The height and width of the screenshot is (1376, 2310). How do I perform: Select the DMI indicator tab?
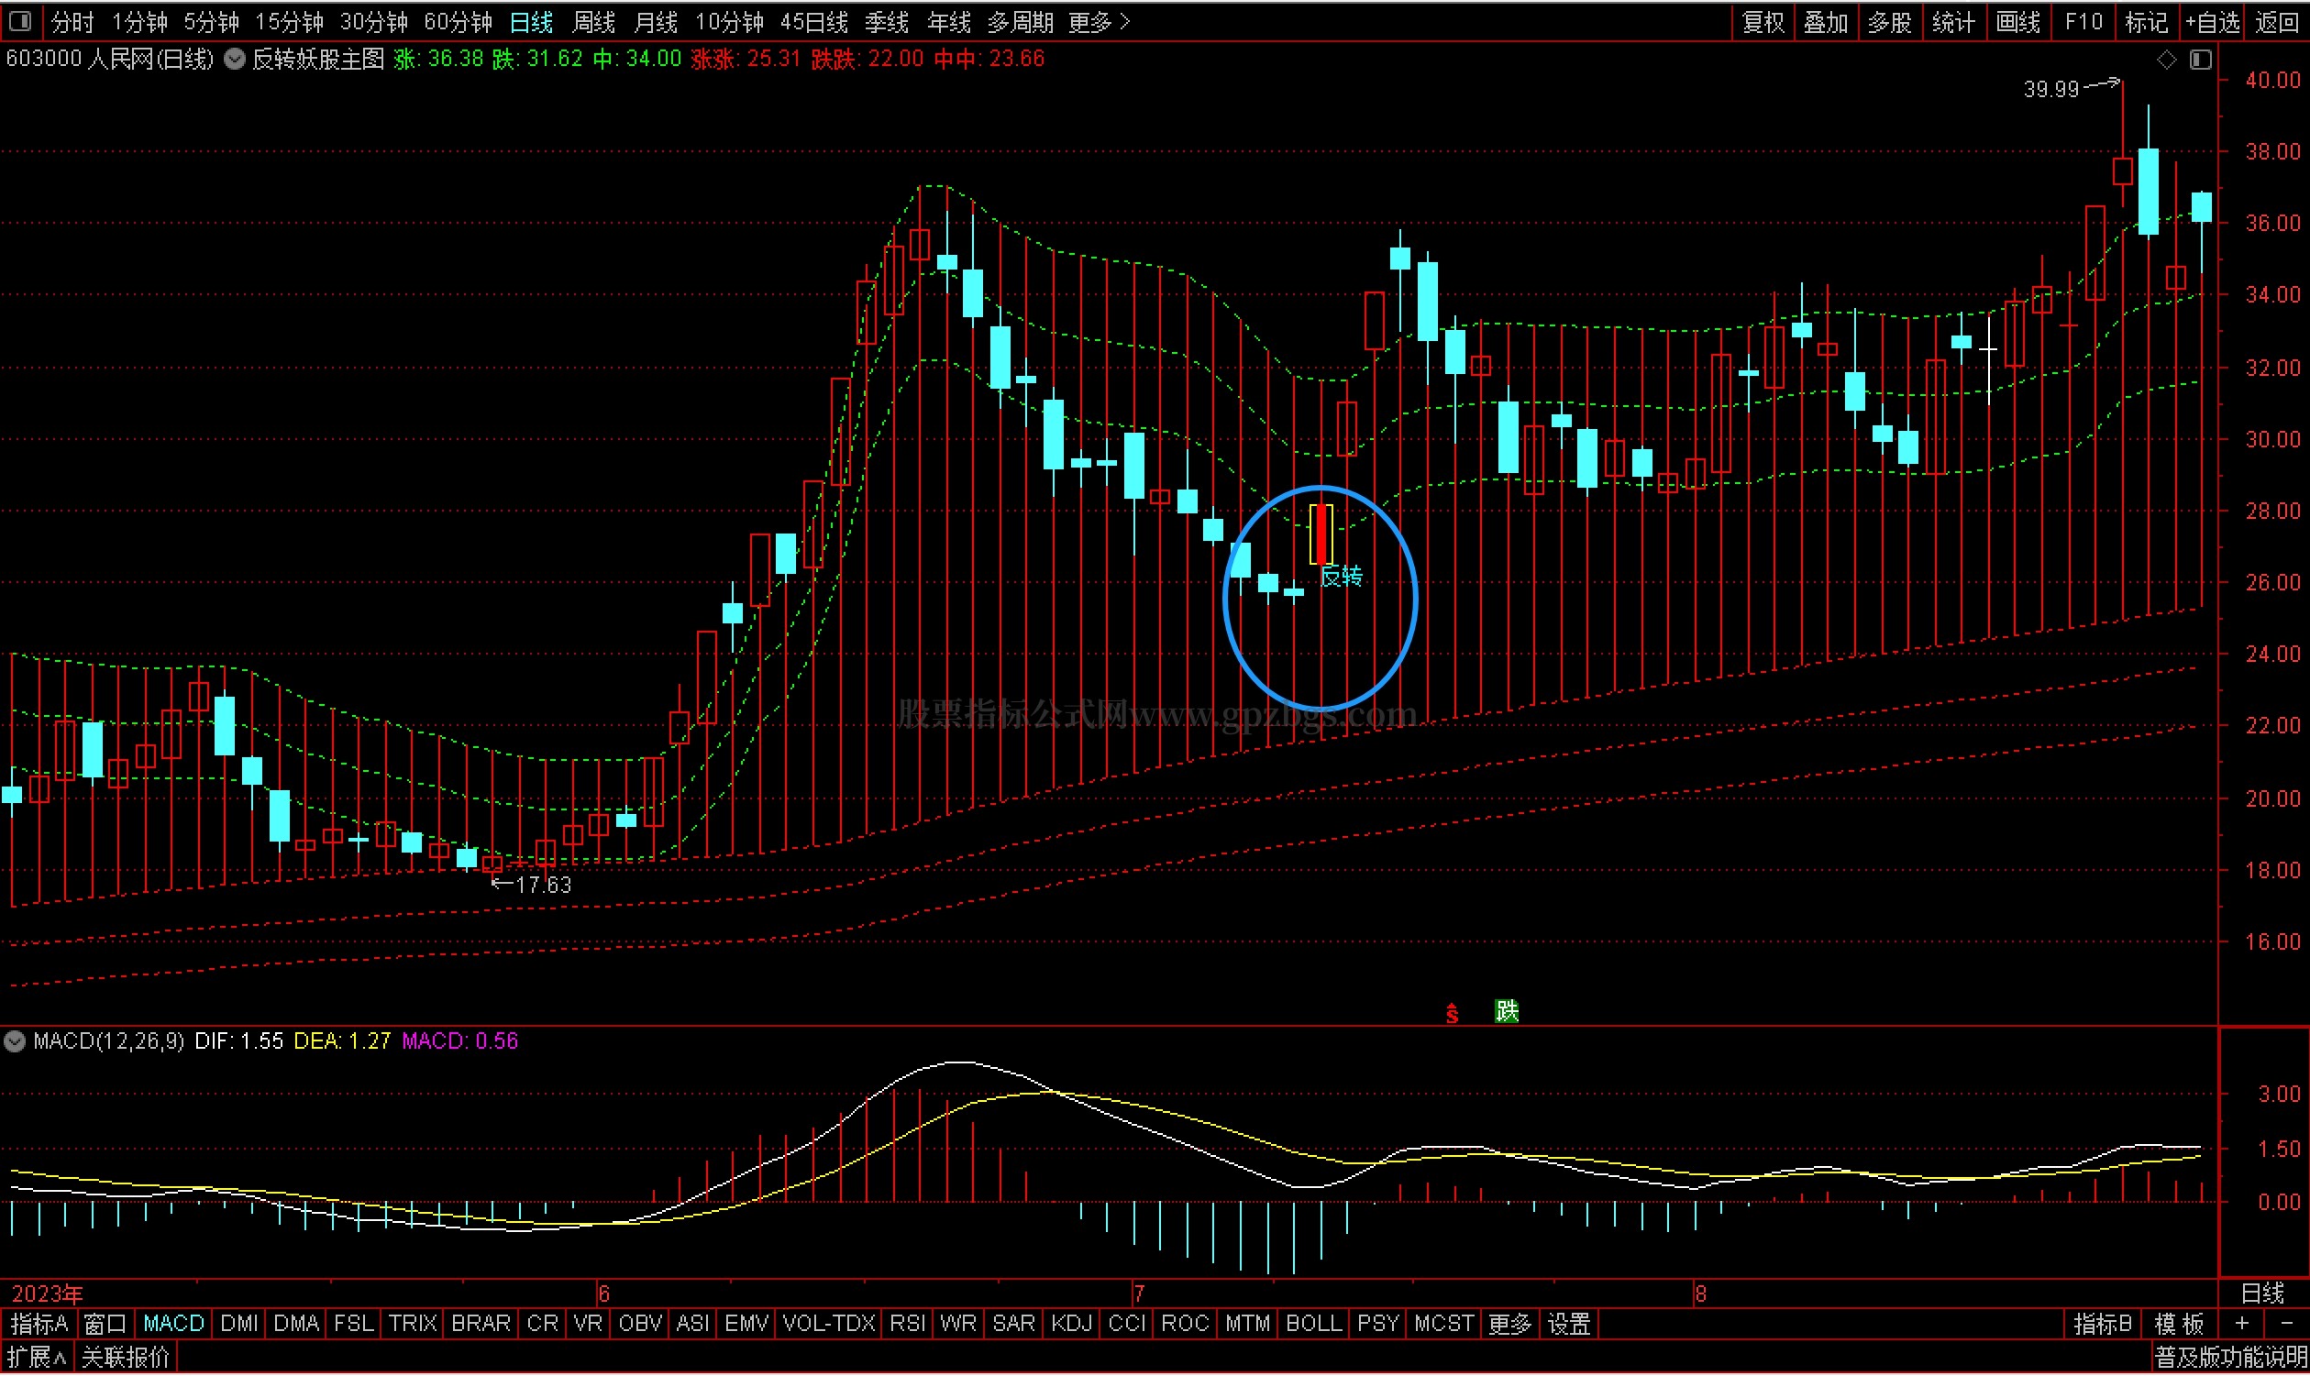(x=239, y=1325)
